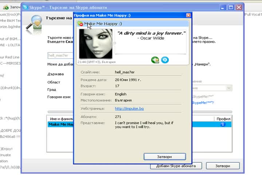262x175 pixels.
Task: Click the Skype name value hell_mas7er
Action: (125, 72)
